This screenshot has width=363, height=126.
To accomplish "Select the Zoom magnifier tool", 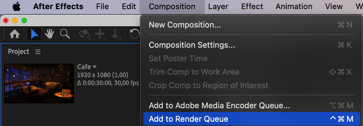I will tap(65, 34).
